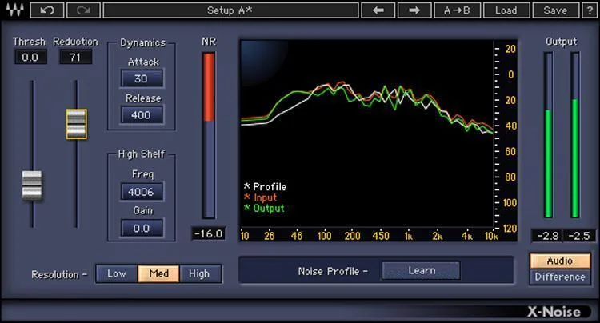The height and width of the screenshot is (323, 600).
Task: Go to next preset with right arrow
Action: point(414,10)
